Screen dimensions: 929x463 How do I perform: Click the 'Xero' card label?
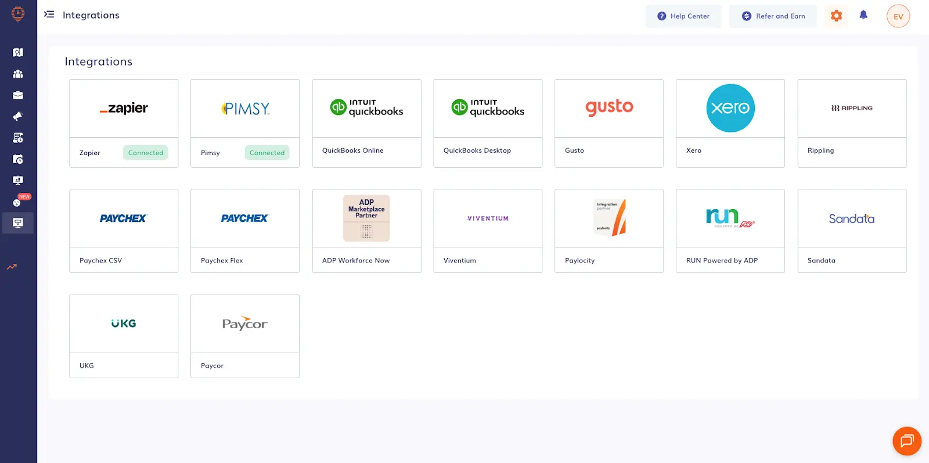(x=694, y=150)
